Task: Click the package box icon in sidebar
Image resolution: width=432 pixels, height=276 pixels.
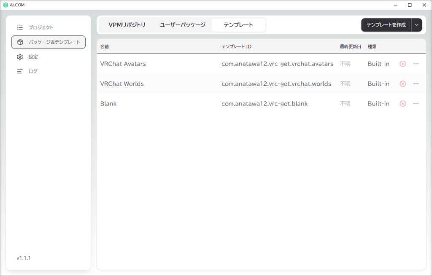Action: point(20,42)
